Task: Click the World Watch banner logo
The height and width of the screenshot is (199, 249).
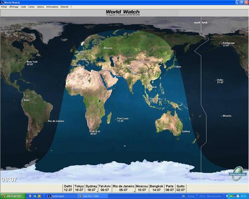Action: pos(123,12)
